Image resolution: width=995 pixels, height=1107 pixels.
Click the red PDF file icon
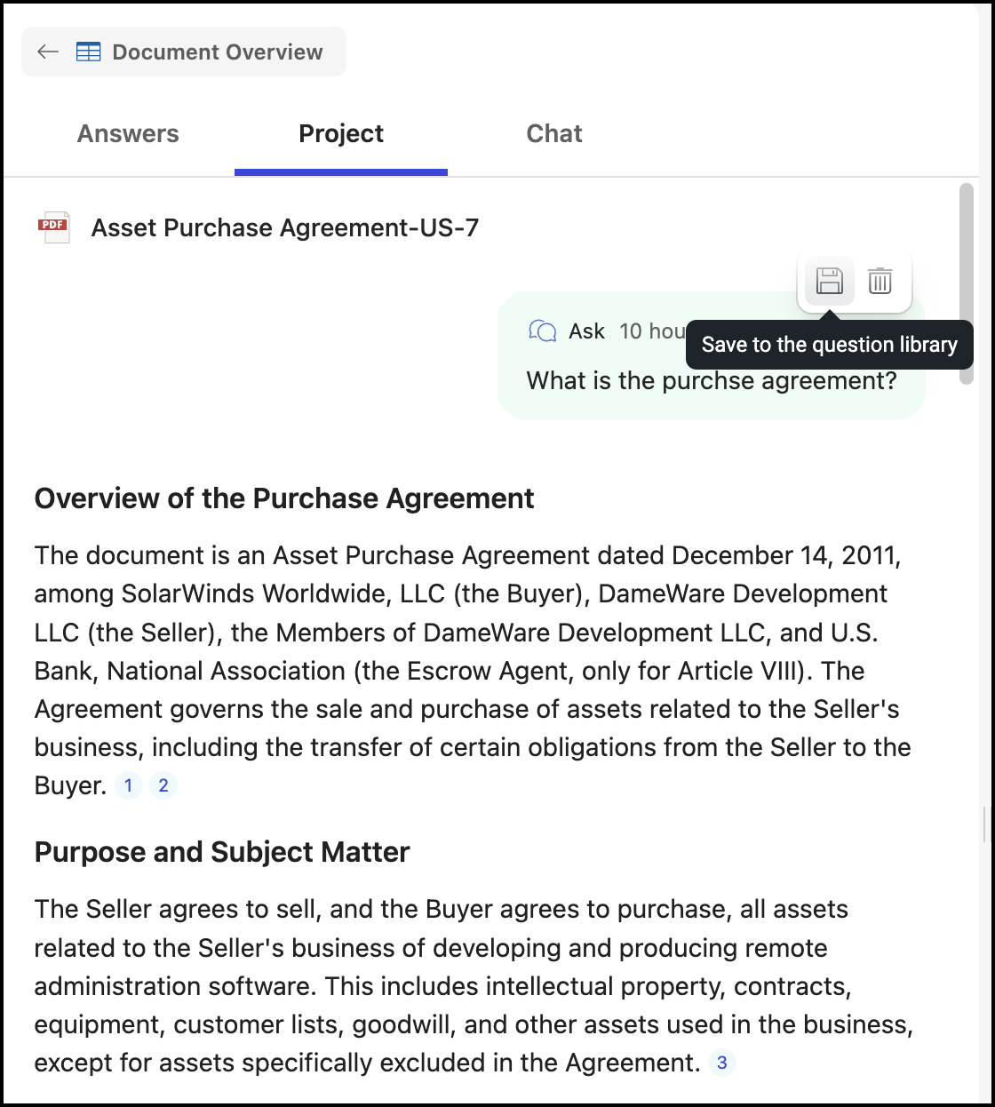point(53,227)
